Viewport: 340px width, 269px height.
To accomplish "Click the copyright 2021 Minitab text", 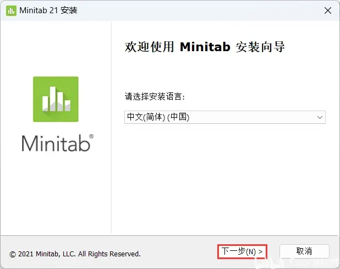I will tap(75, 254).
